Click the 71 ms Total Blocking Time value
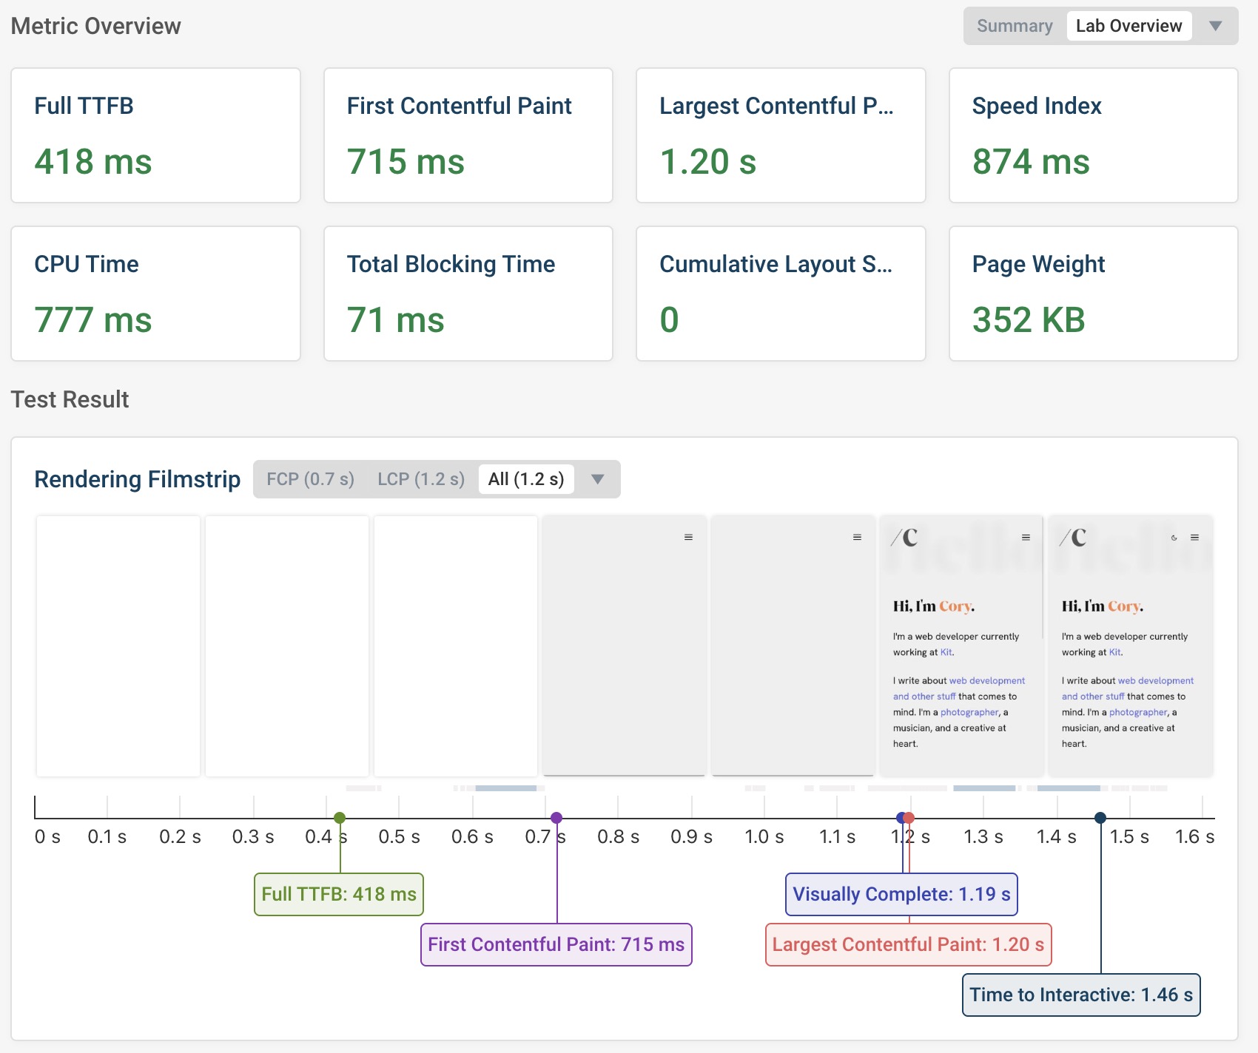 [x=396, y=320]
